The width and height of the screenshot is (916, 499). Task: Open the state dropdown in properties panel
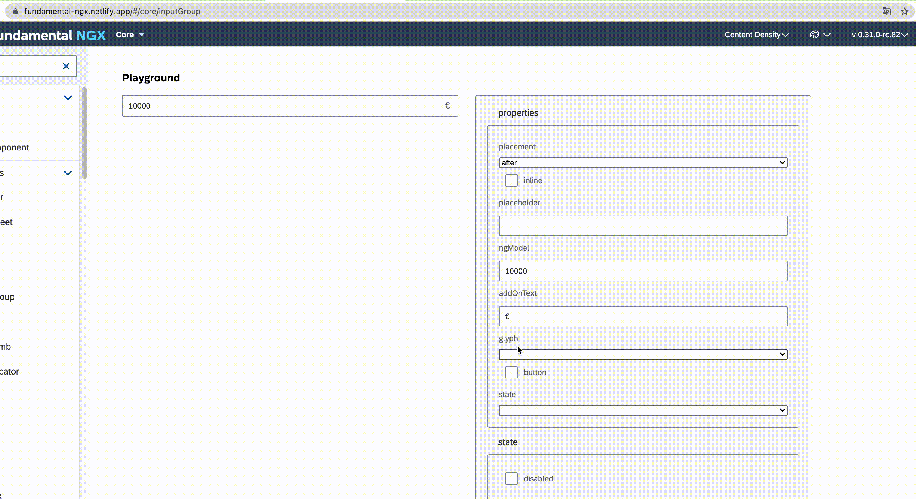coord(642,410)
